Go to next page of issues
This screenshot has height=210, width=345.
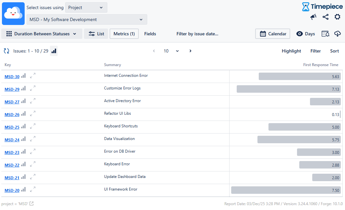click(191, 51)
